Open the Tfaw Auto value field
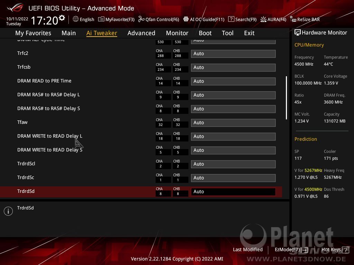 tap(233, 122)
